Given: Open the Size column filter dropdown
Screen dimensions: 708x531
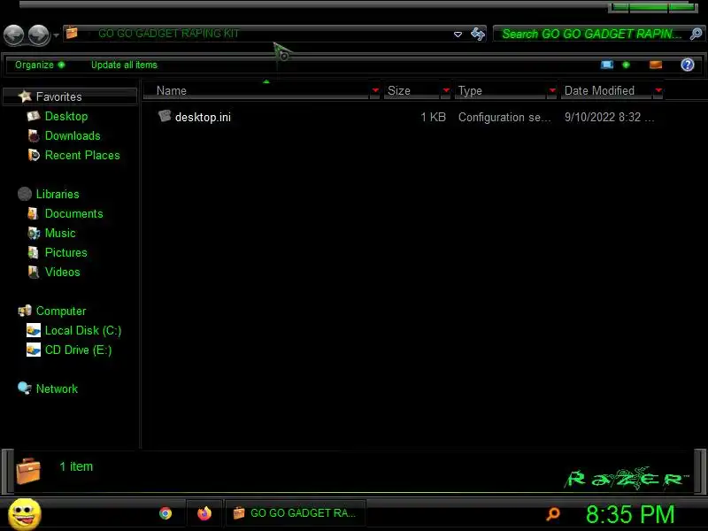Looking at the screenshot, I should (x=446, y=91).
